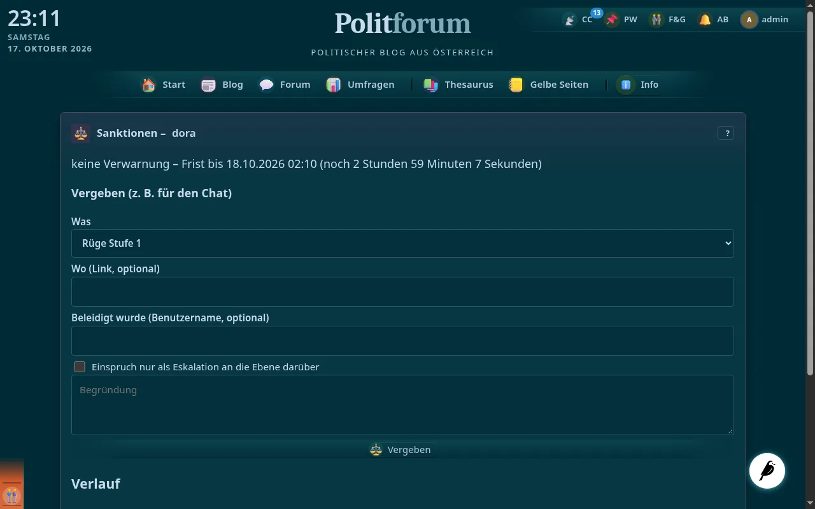Open the CC notifications with badge 13
This screenshot has width=815, height=509.
[x=578, y=19]
